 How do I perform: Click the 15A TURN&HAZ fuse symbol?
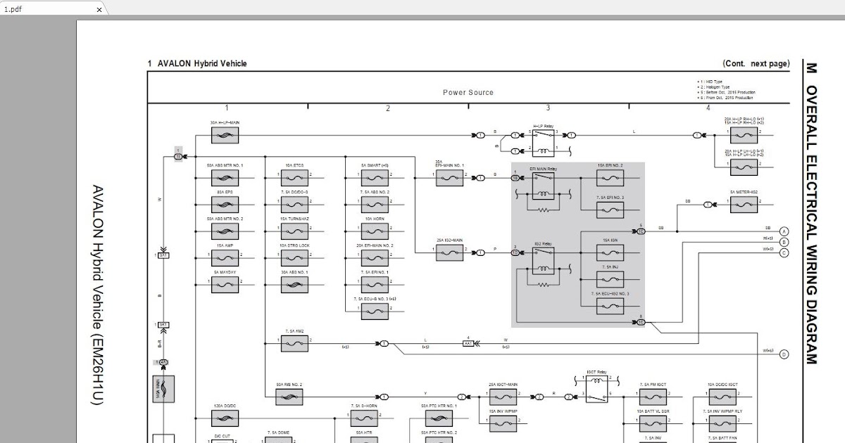coord(294,231)
